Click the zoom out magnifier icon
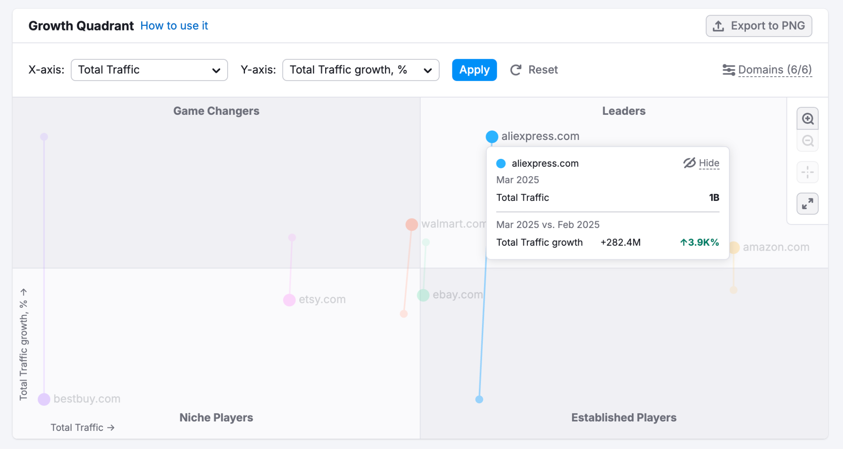 point(807,141)
